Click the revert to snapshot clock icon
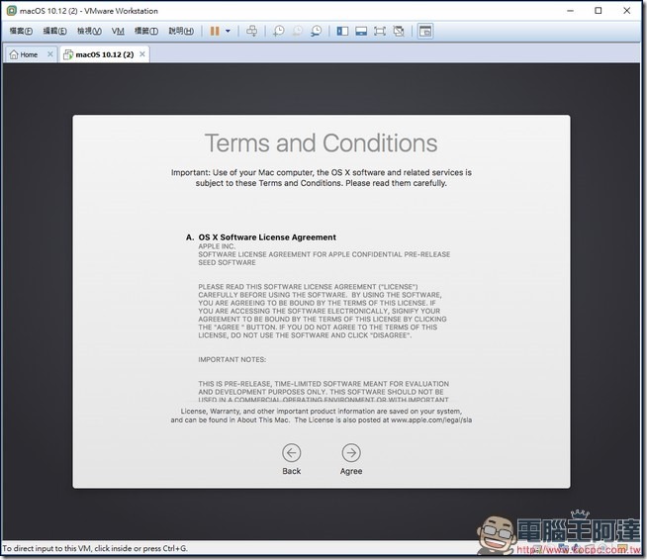The image size is (647, 560). [x=298, y=31]
